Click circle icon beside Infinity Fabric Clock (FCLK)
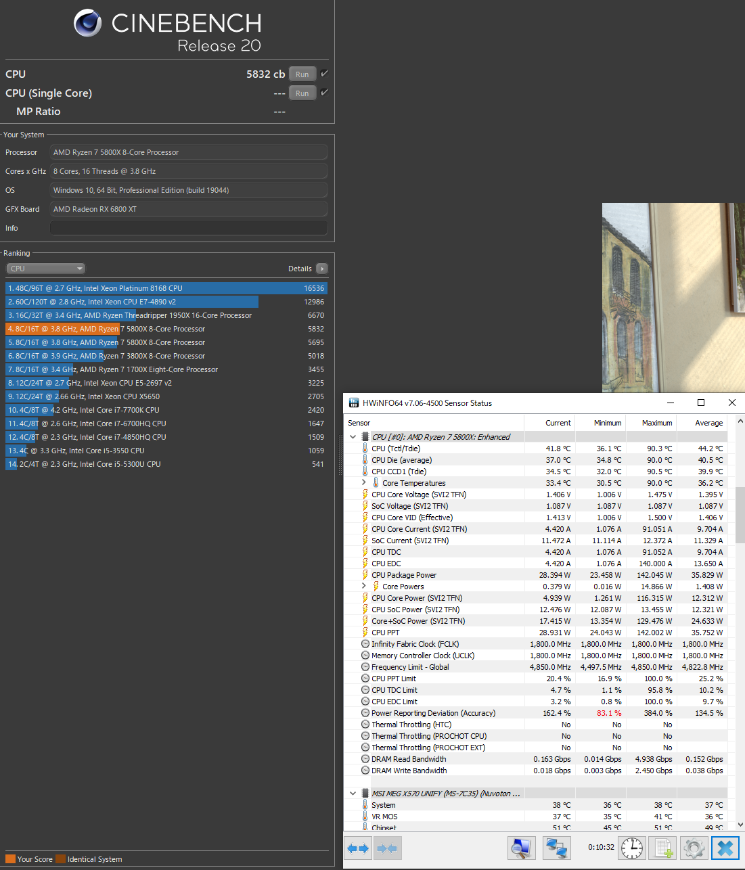Viewport: 745px width, 870px height. pos(365,644)
